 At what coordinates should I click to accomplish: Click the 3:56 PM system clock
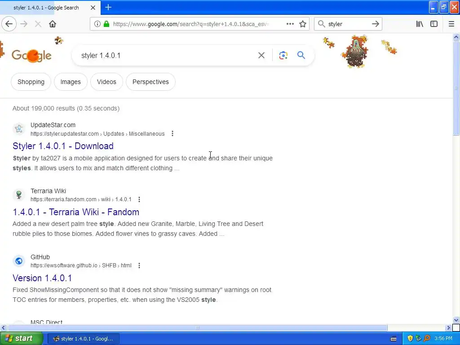(443, 339)
